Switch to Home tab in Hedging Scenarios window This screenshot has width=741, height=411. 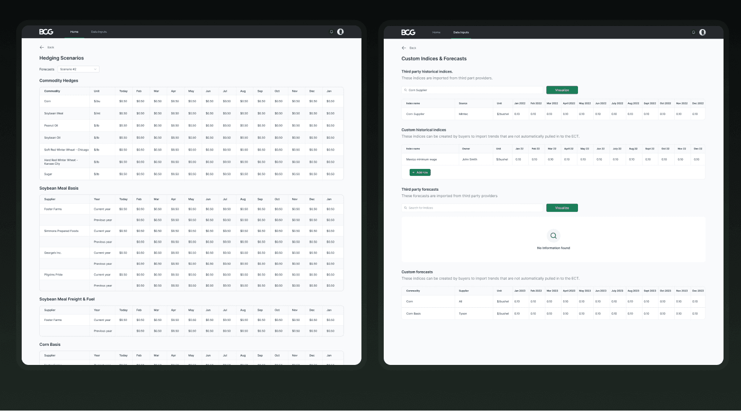pos(74,32)
